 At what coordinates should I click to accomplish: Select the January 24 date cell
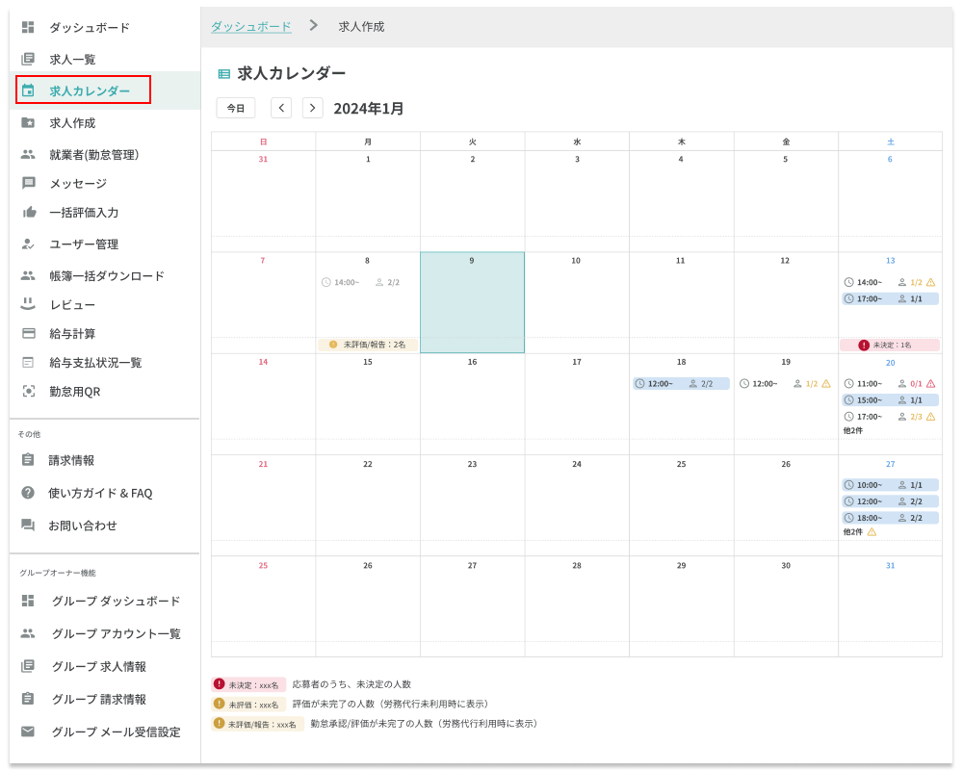pos(577,504)
